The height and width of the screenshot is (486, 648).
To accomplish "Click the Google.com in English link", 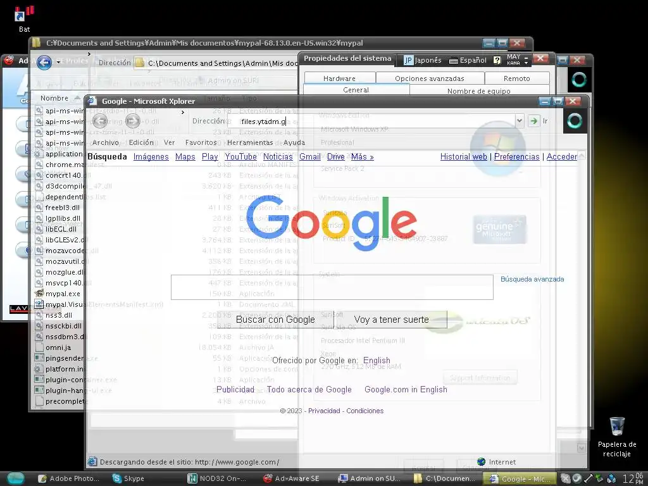I will (x=406, y=389).
